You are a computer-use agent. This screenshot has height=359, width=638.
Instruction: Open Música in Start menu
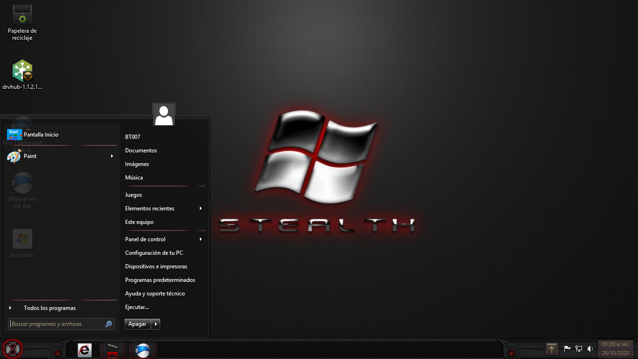pos(134,178)
